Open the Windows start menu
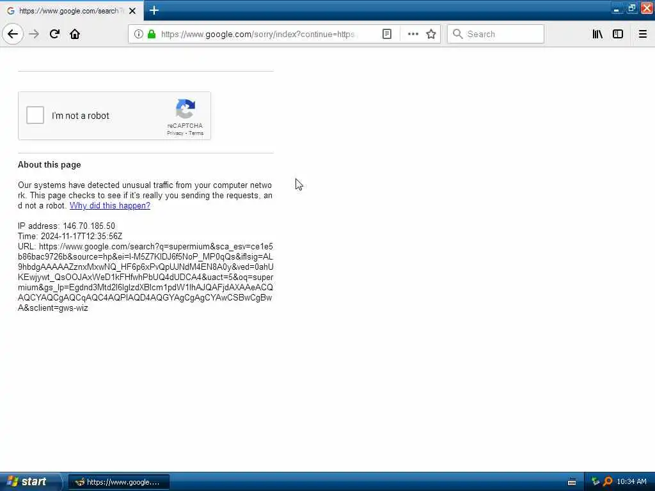 pyautogui.click(x=30, y=481)
